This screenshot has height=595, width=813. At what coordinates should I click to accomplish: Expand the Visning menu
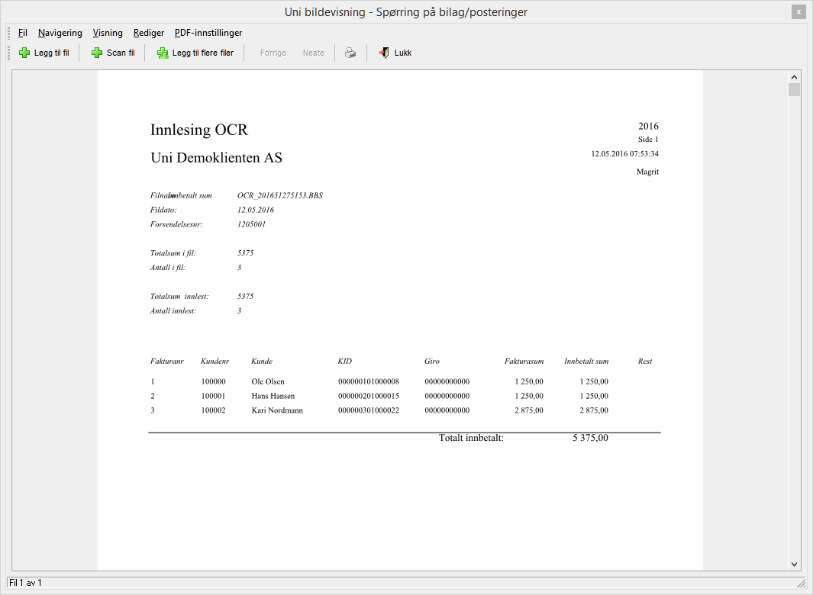[108, 33]
